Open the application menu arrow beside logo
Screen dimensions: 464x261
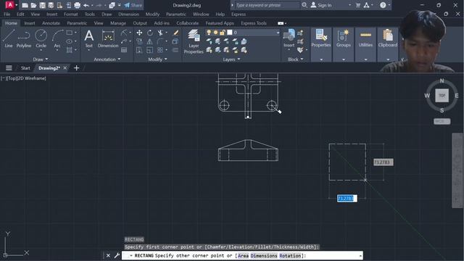pos(16,5)
